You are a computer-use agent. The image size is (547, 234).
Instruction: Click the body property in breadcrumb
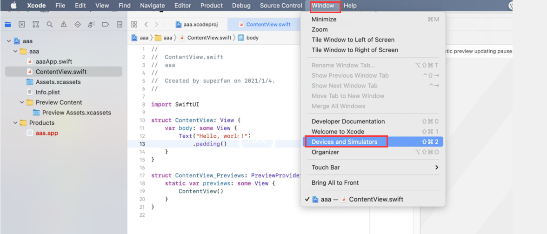(x=248, y=38)
